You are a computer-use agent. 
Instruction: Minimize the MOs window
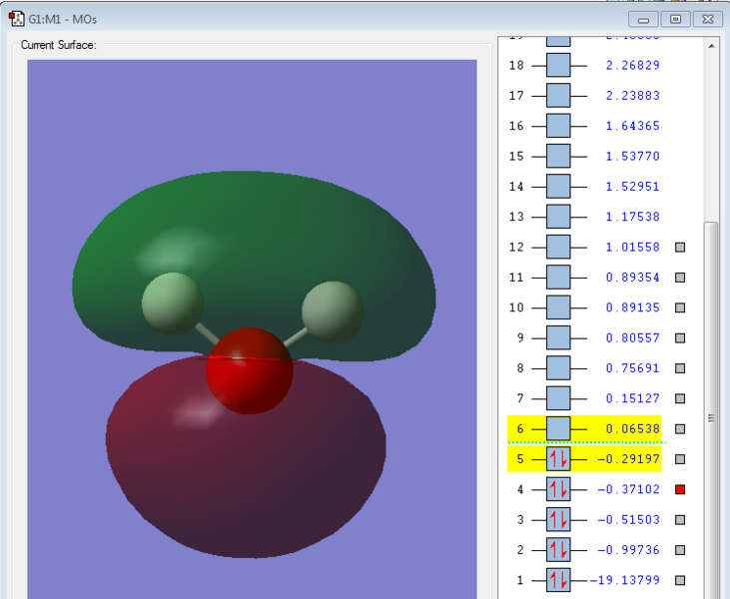pyautogui.click(x=644, y=19)
